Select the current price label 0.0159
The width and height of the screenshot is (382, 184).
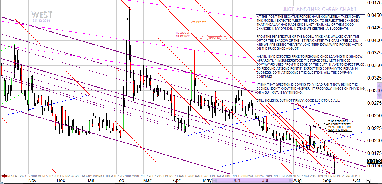click(x=374, y=161)
